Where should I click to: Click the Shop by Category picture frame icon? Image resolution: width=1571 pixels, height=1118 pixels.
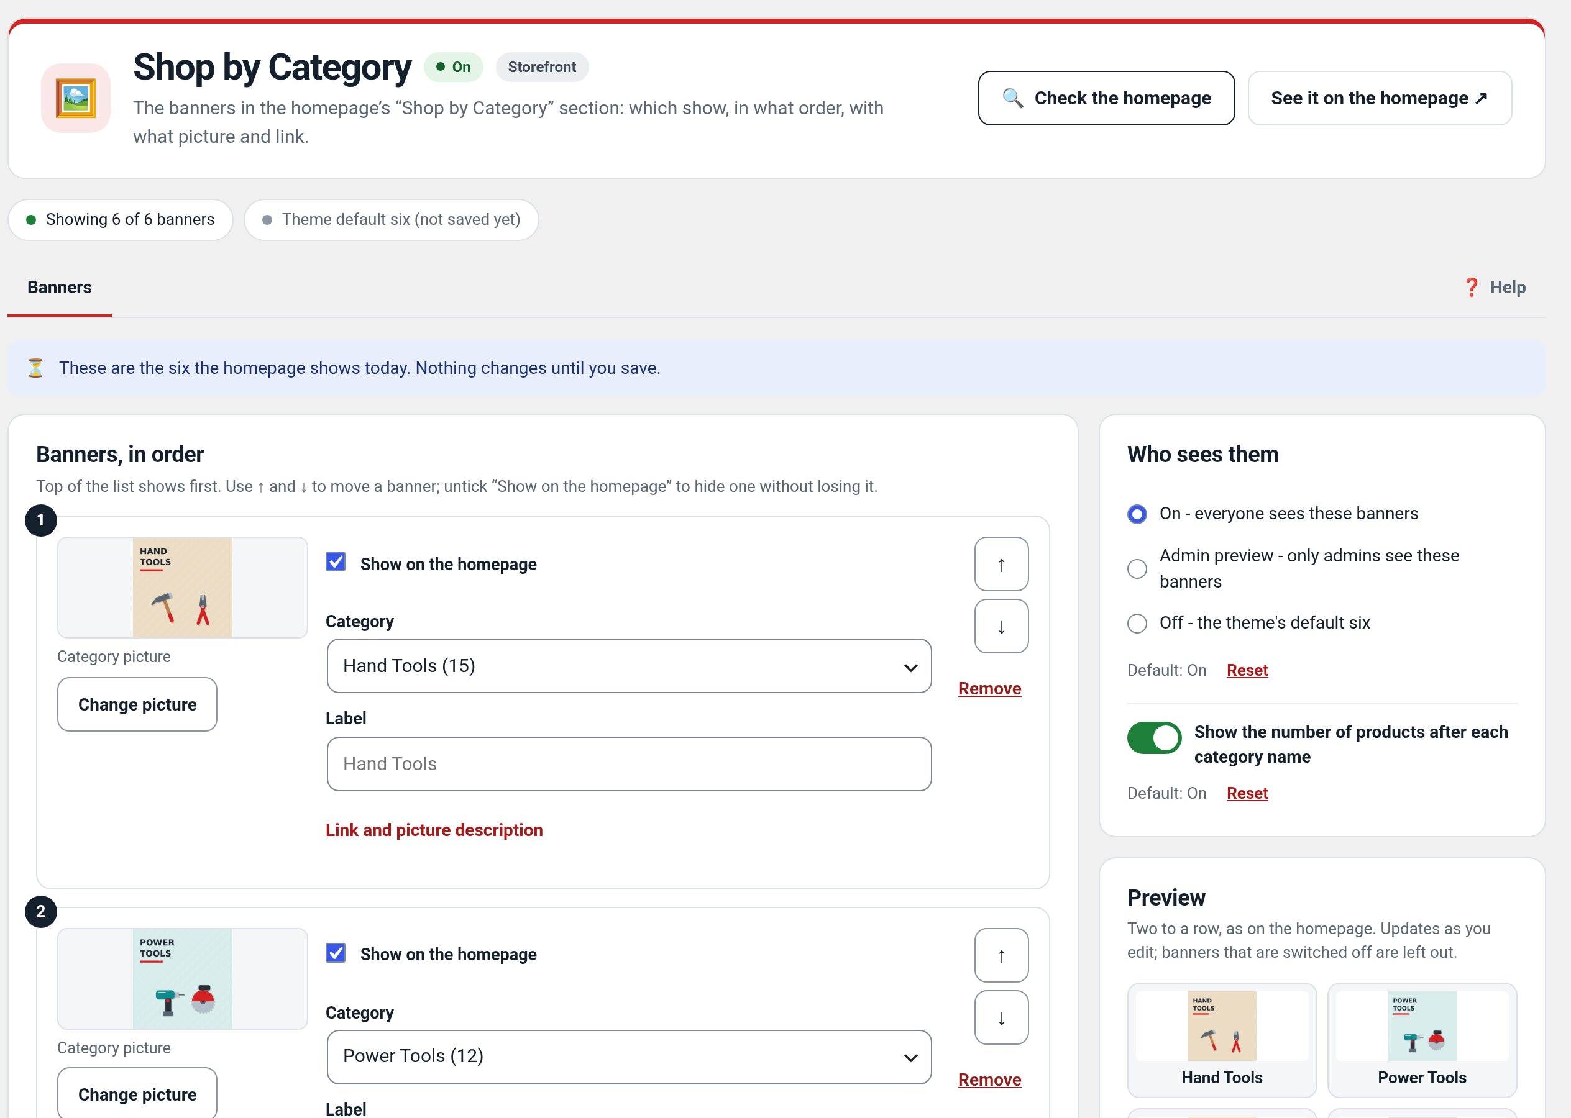(x=76, y=98)
